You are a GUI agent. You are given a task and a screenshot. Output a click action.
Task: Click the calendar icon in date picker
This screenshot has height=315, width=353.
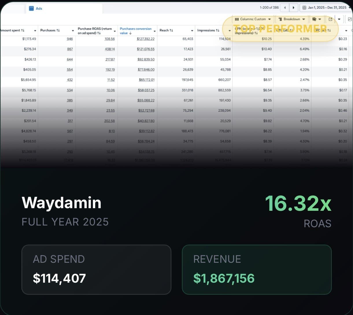pyautogui.click(x=304, y=8)
